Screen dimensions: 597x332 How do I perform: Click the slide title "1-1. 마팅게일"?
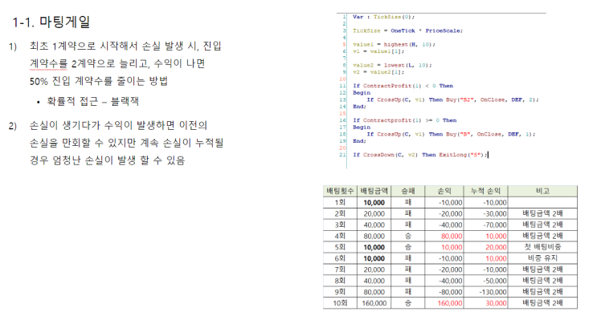(x=51, y=22)
